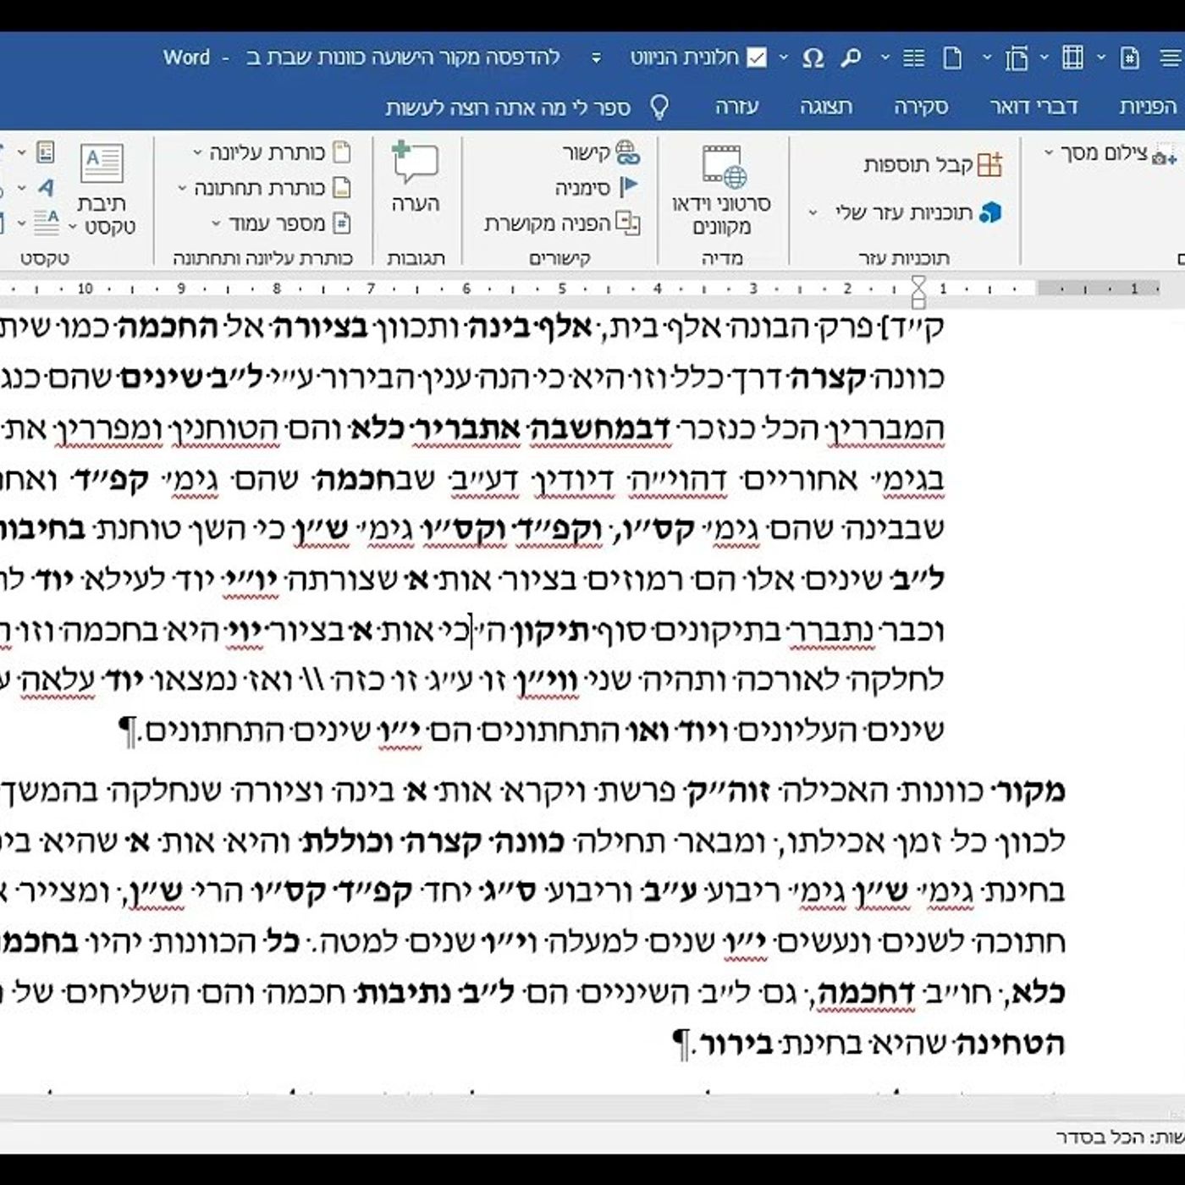
Task: Click the blank page icon in quick access toolbar
Action: point(953,58)
